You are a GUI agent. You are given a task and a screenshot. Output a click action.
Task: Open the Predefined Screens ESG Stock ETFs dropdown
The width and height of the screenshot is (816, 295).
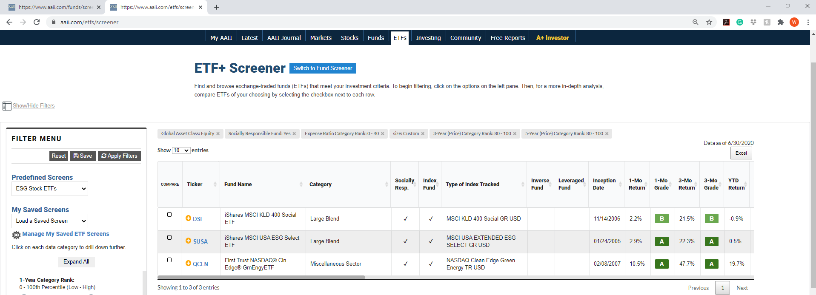pos(50,189)
